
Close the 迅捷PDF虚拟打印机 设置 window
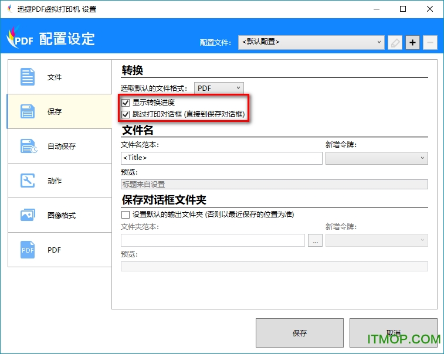[x=429, y=9]
